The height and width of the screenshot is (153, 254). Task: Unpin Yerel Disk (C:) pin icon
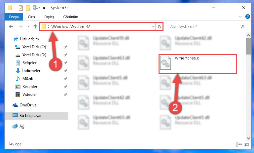tap(65, 47)
